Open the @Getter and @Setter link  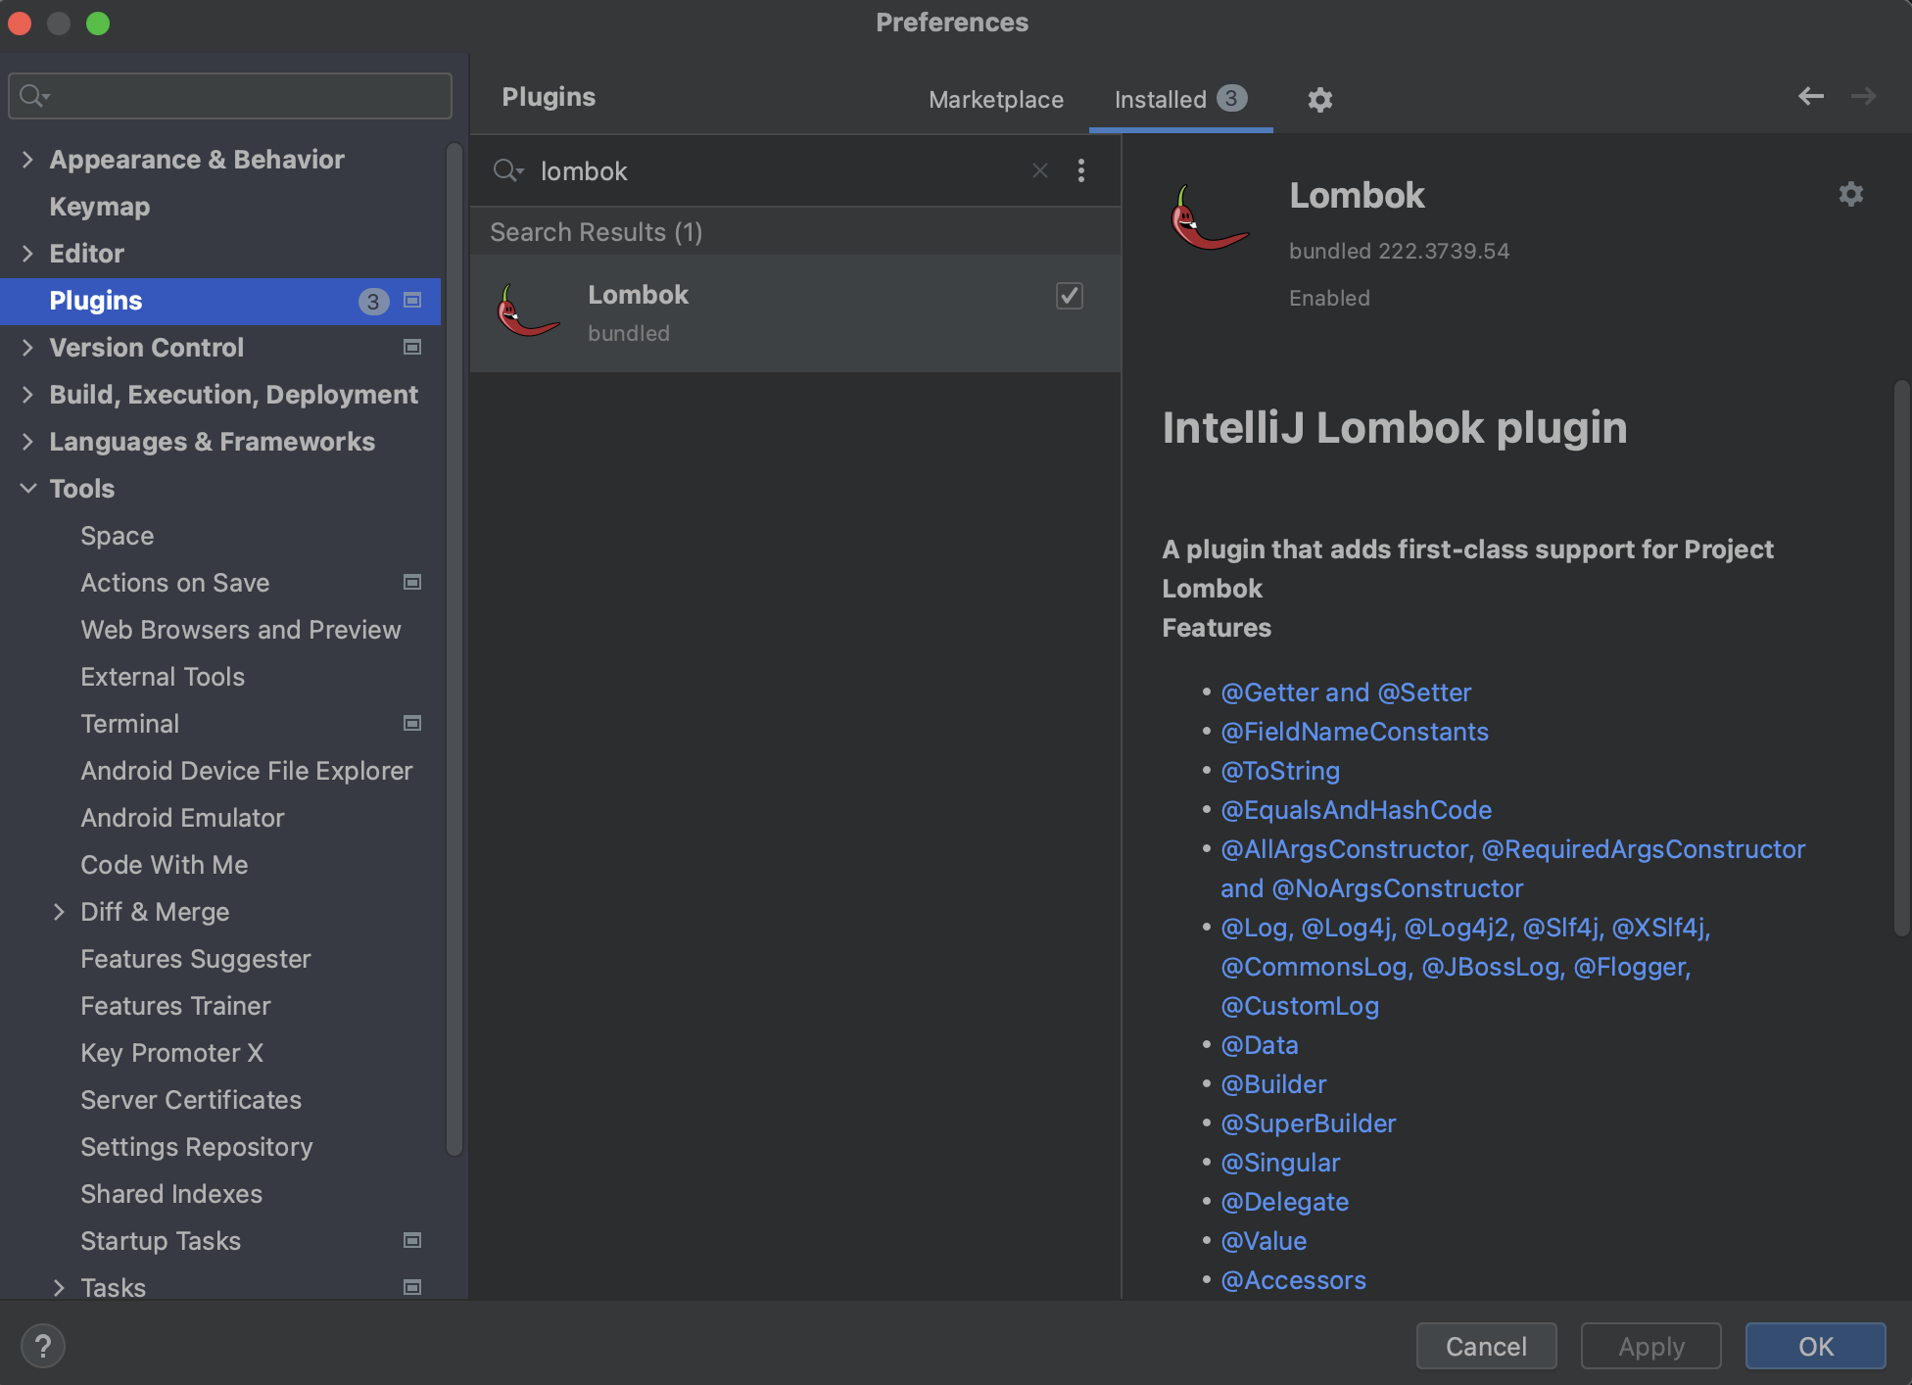pos(1345,692)
